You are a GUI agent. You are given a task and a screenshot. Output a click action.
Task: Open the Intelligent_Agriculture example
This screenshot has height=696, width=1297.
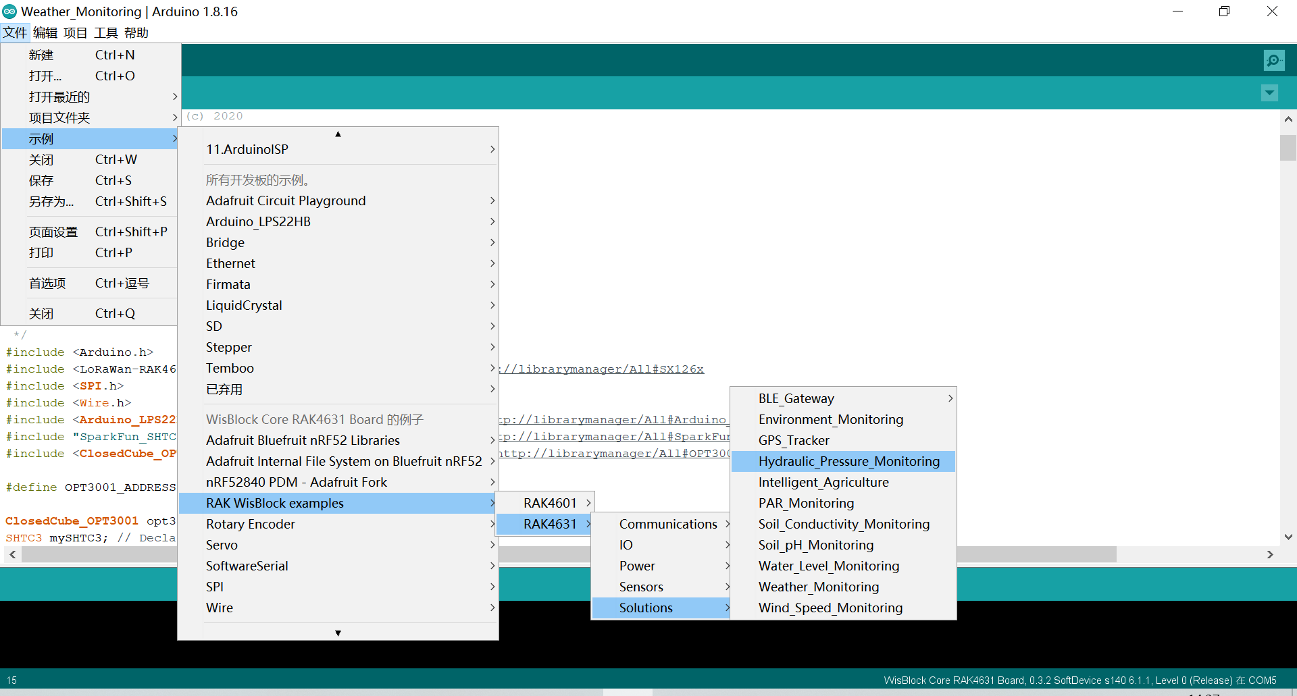(x=844, y=482)
